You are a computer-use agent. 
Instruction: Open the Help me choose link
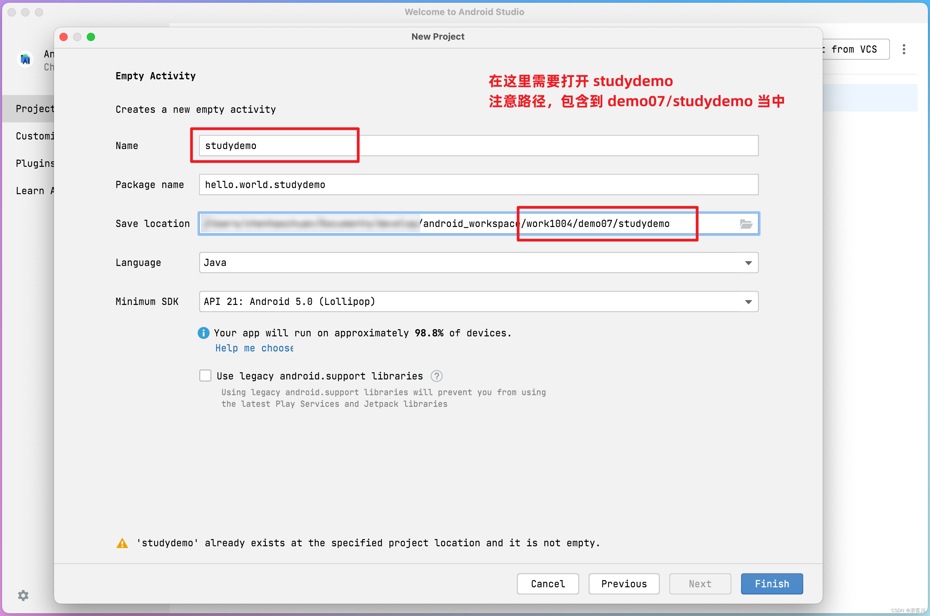[254, 348]
